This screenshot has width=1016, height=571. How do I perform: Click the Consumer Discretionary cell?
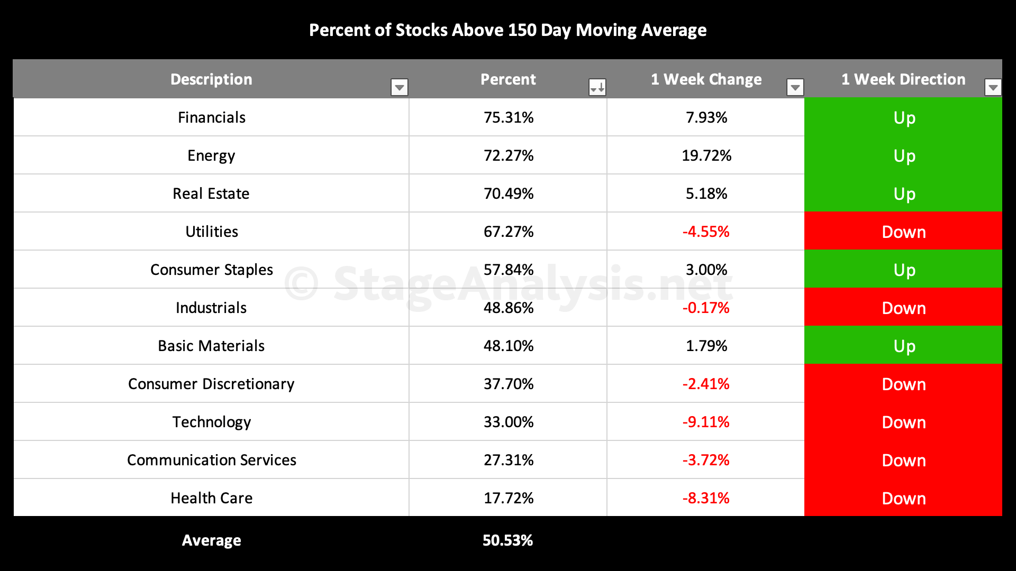(211, 384)
